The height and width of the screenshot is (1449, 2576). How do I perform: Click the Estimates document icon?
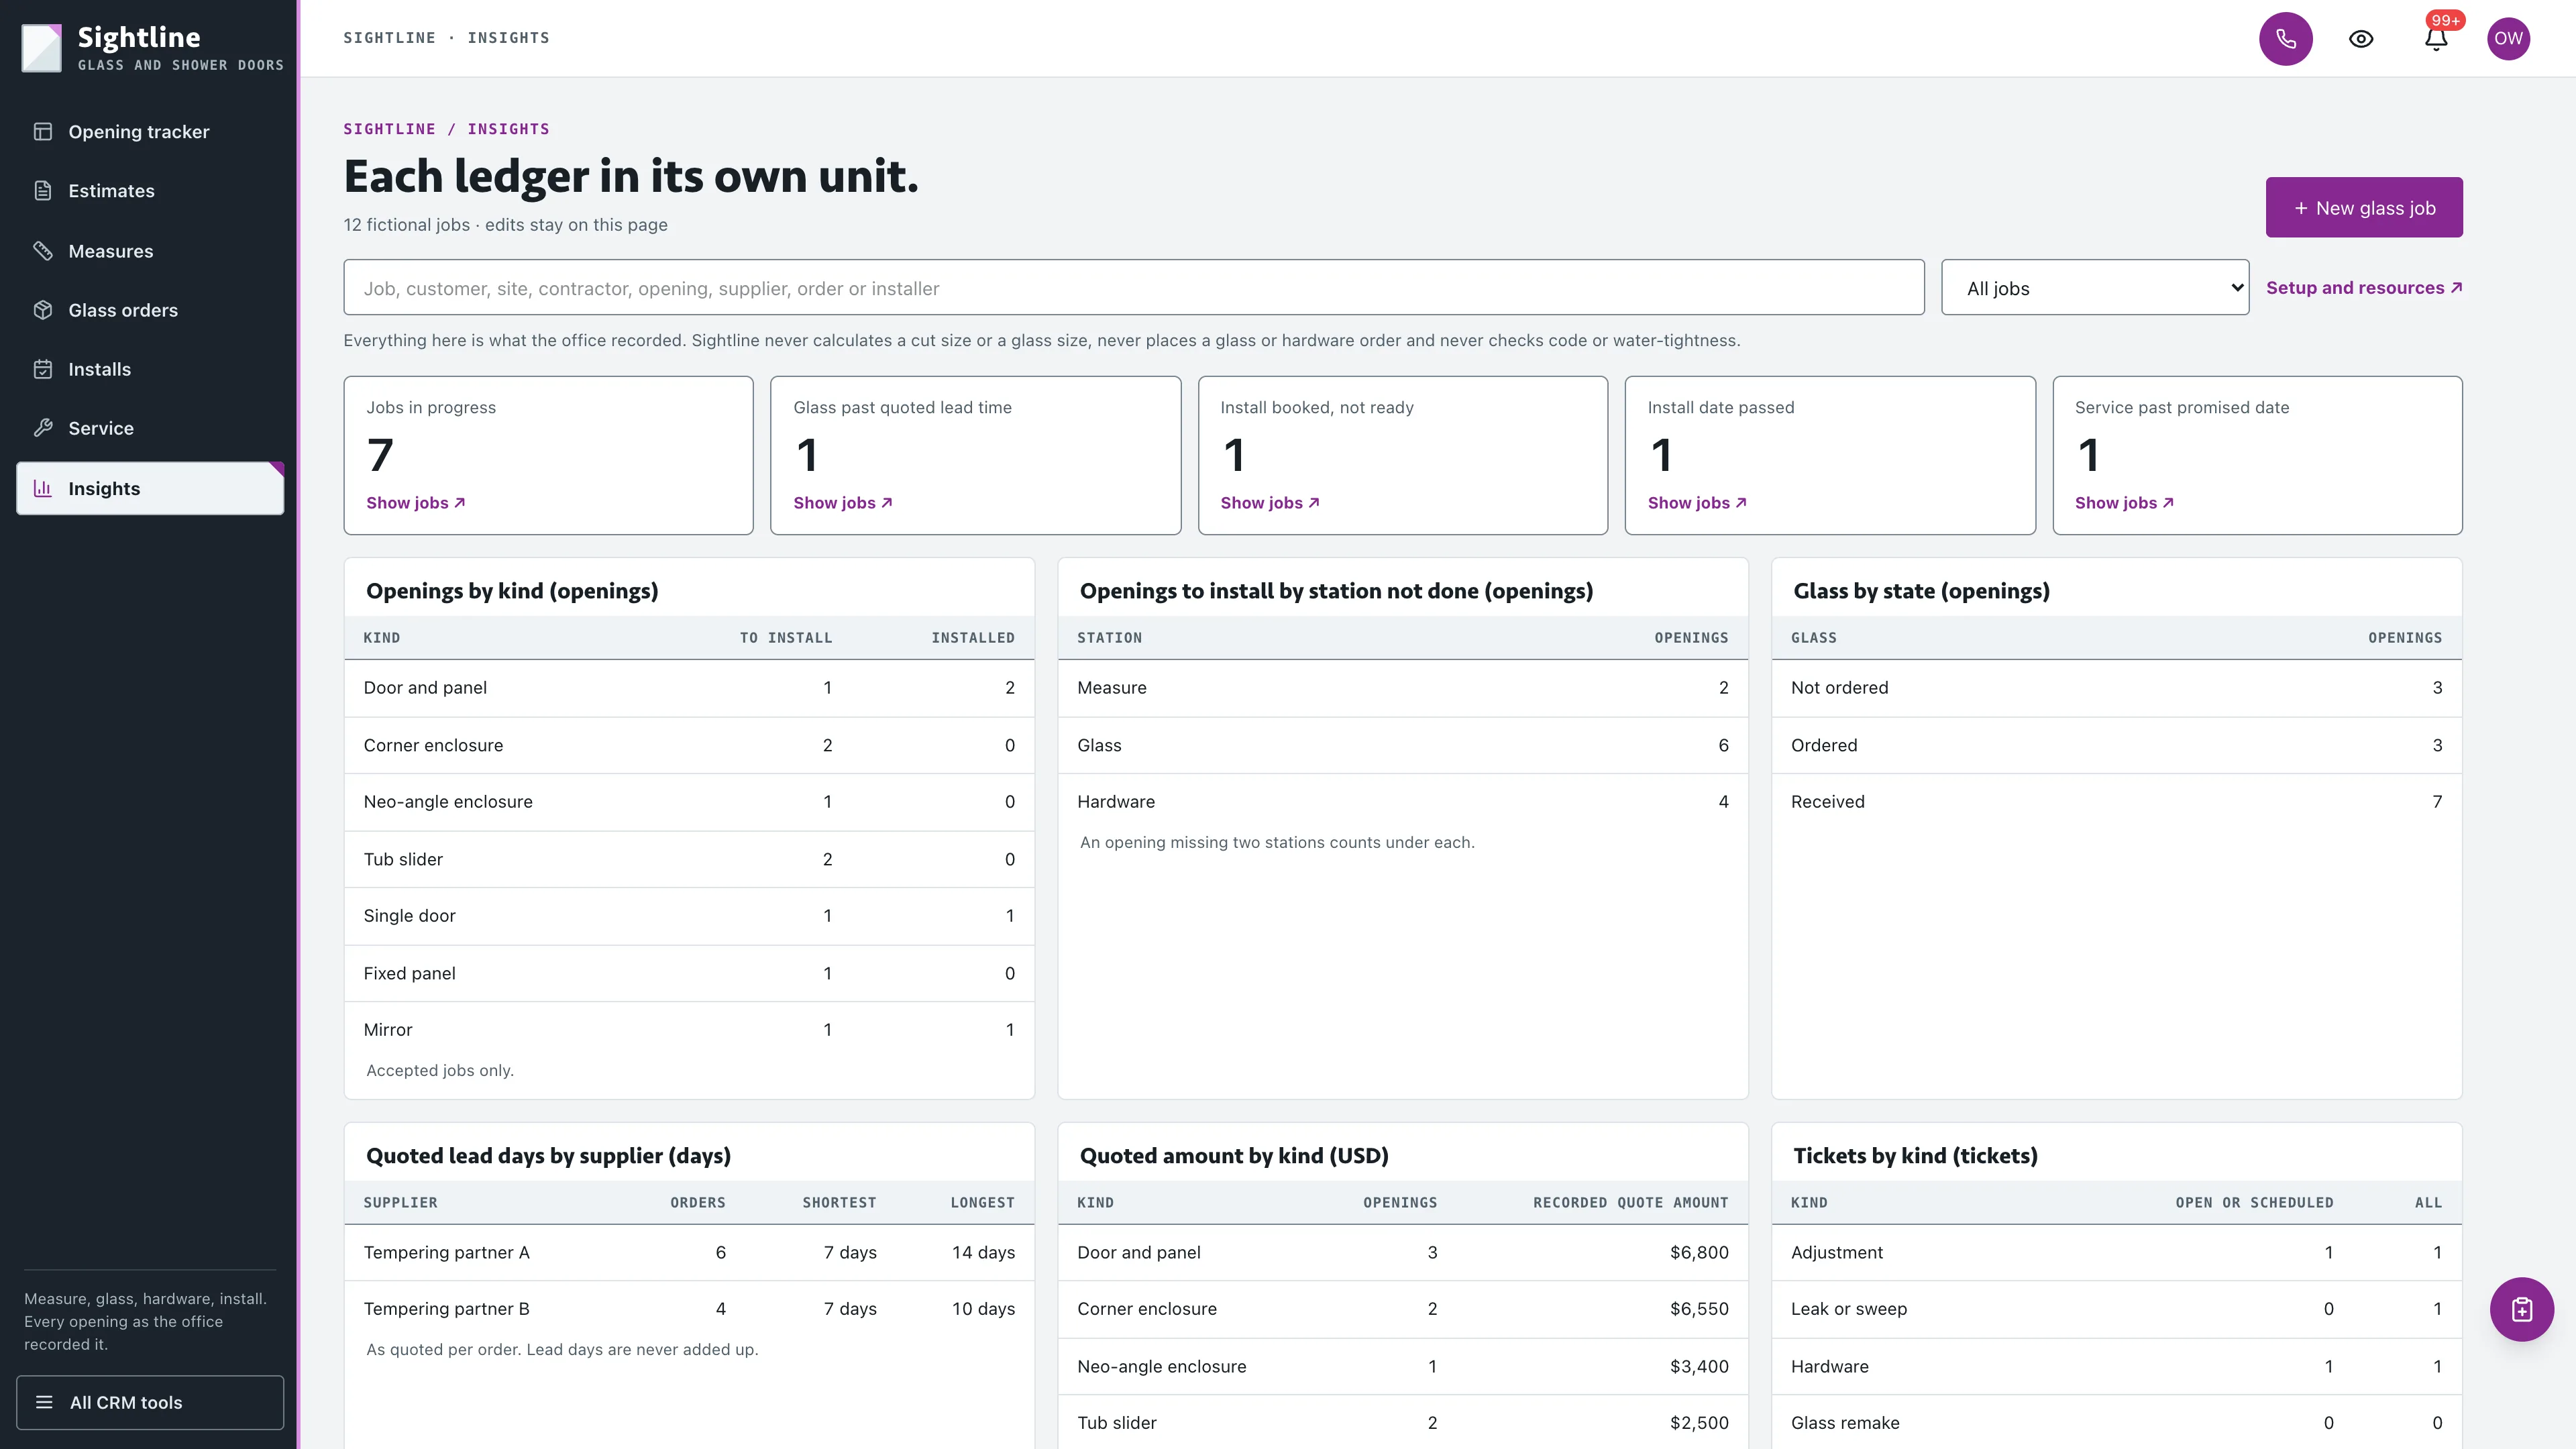(43, 191)
